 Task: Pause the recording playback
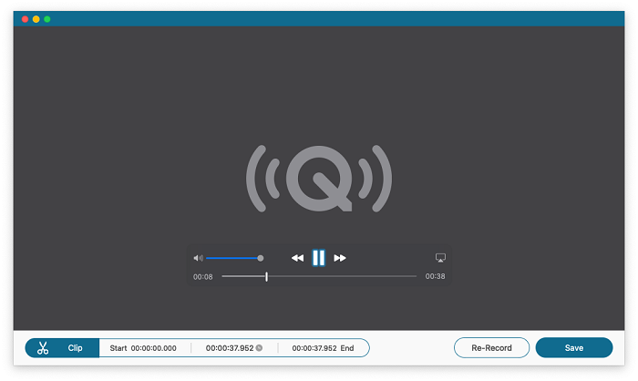pos(318,258)
